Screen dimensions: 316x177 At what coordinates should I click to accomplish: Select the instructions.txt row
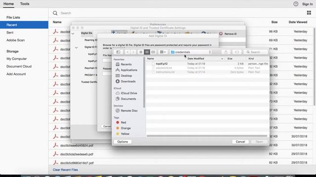click(207, 72)
